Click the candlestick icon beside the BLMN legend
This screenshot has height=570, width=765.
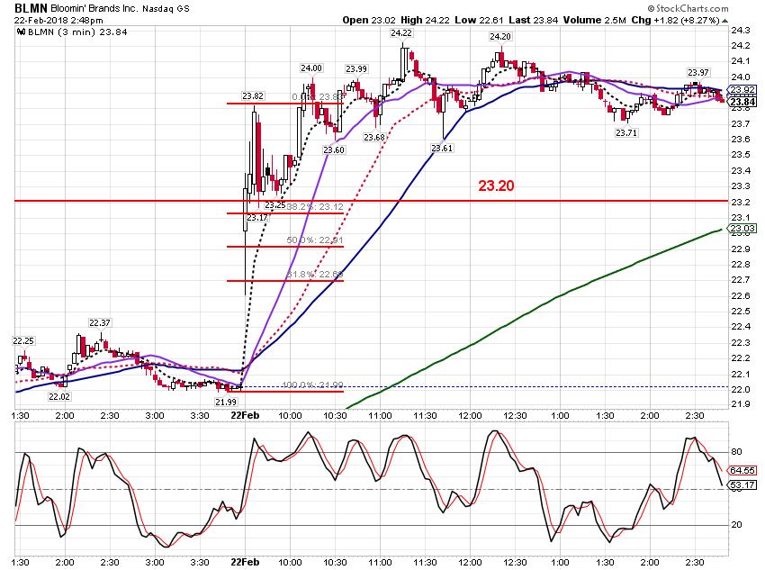21,32
